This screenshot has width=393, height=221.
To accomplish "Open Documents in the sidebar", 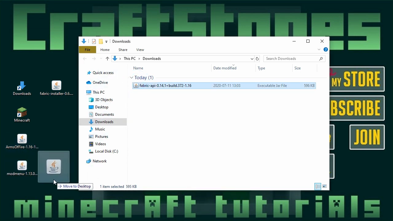I will [104, 114].
